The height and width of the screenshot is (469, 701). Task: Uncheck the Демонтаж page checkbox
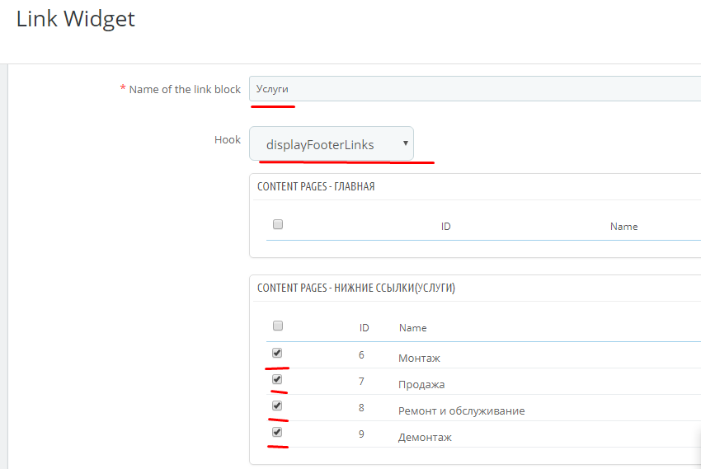click(x=278, y=432)
